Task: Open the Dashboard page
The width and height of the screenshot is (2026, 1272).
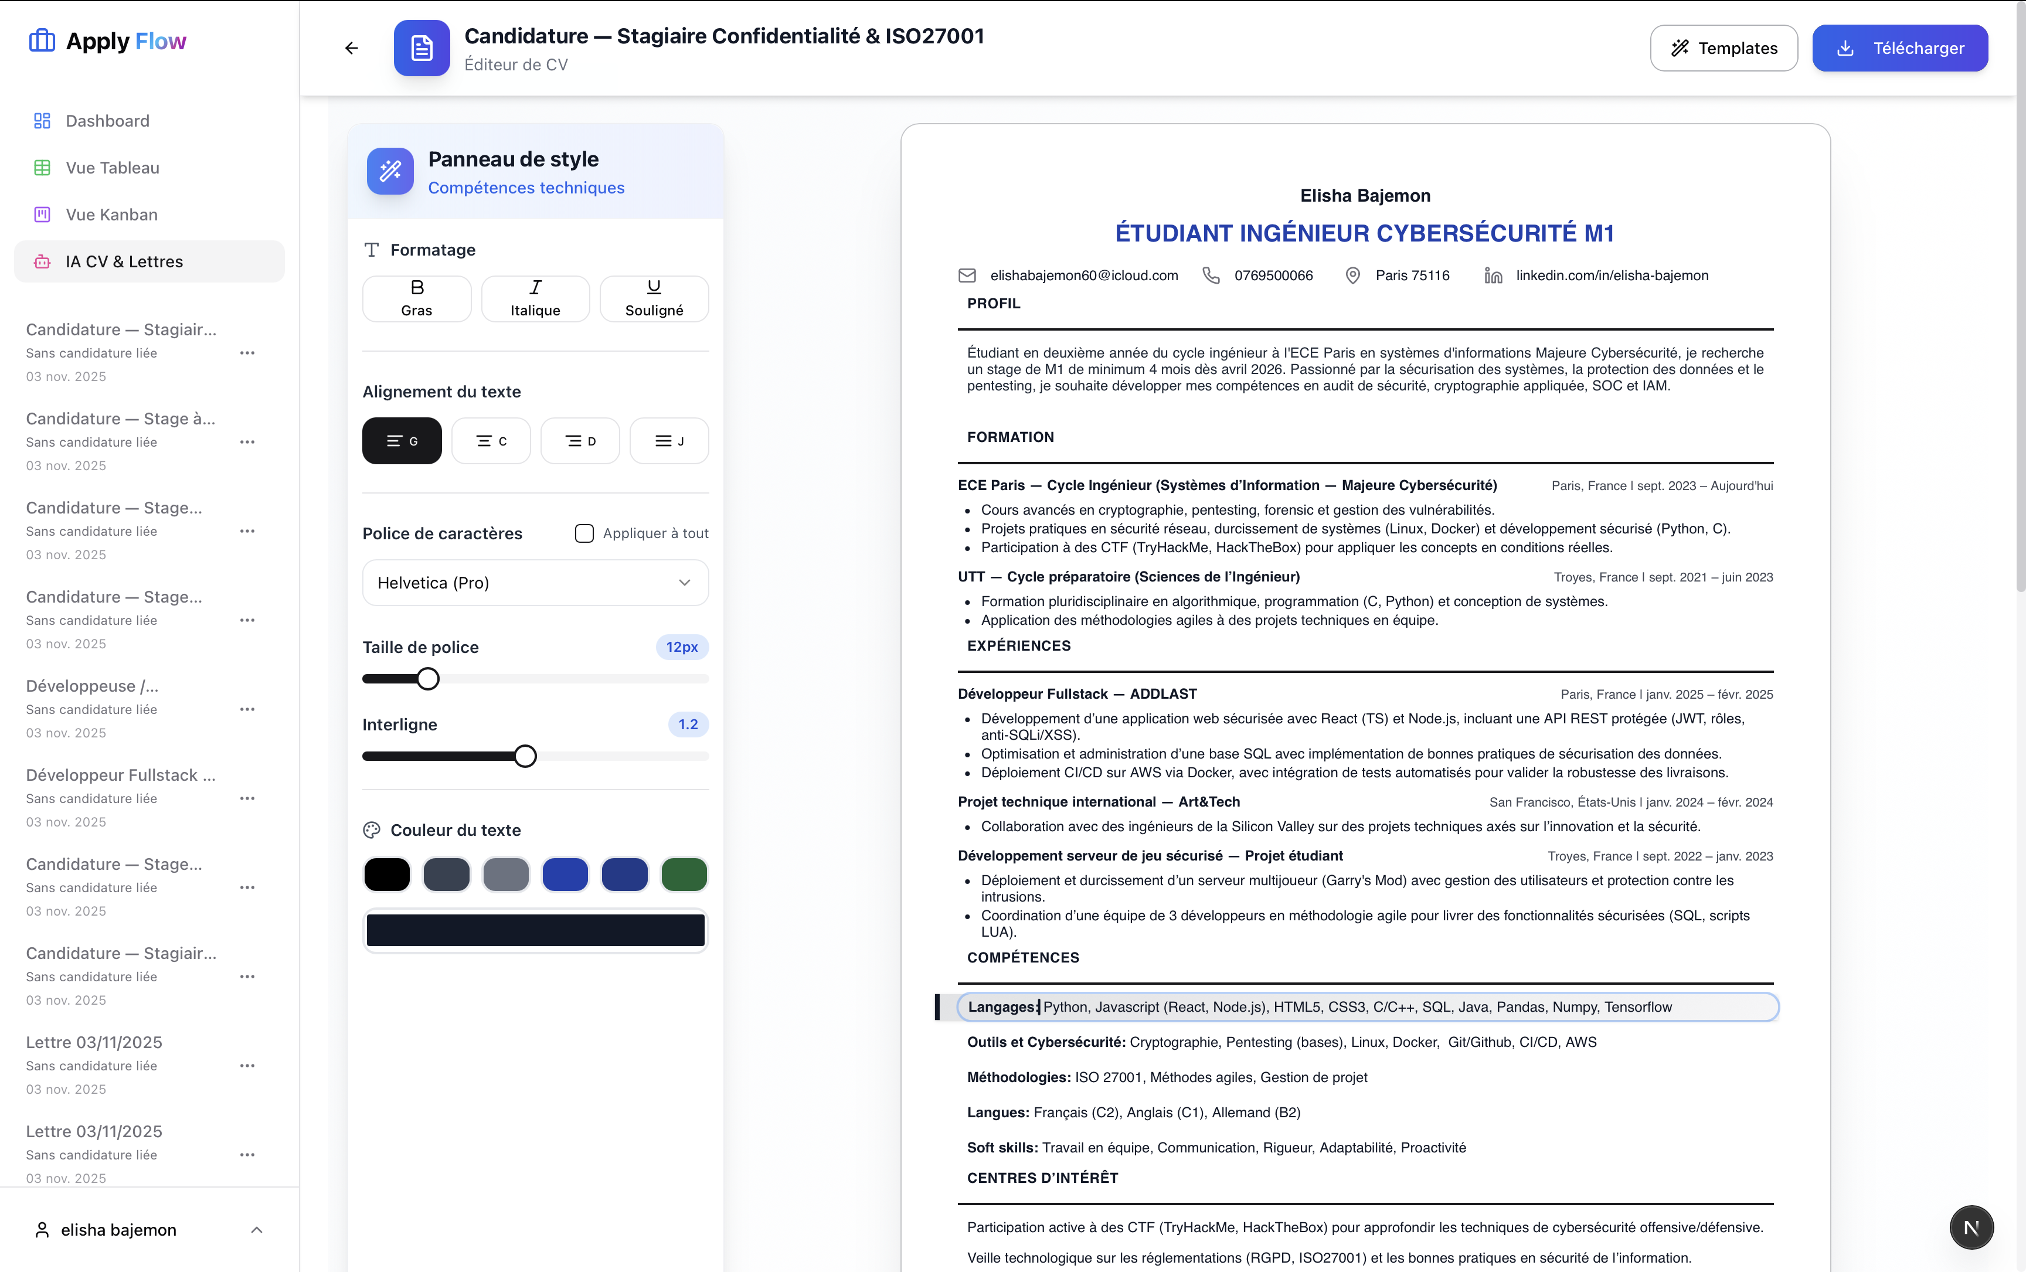Action: coord(108,121)
